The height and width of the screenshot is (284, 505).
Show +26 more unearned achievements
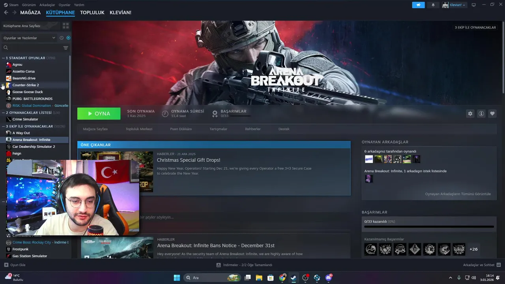click(473, 249)
